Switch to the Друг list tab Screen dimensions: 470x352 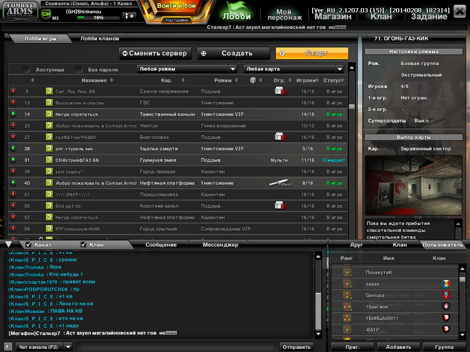(x=356, y=245)
